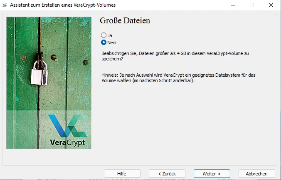Click the "Ja" option label text
The image size is (281, 180).
click(x=110, y=35)
